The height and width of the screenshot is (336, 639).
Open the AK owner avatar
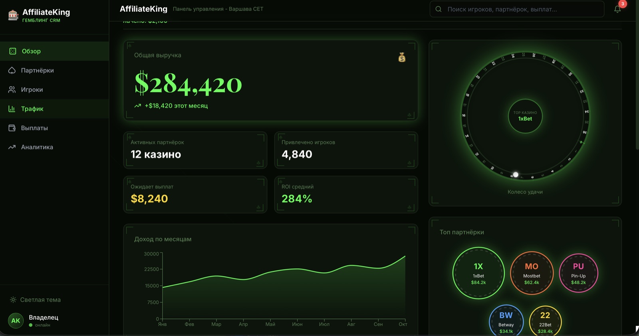click(16, 320)
